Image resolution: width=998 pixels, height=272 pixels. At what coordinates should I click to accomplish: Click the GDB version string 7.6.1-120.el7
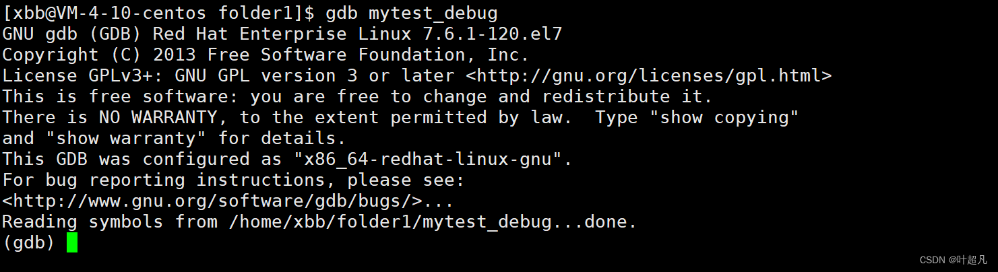(492, 34)
